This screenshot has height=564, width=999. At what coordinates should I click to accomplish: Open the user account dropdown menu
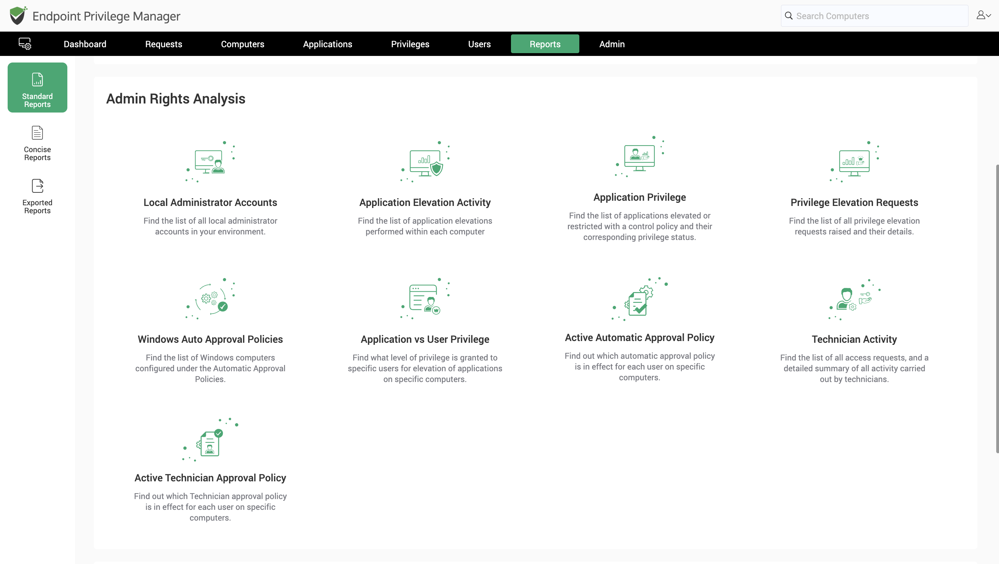pos(983,16)
